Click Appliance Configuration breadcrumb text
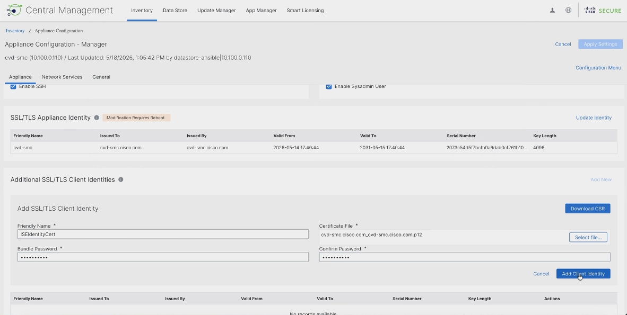Viewport: 627px width, 315px height. point(59,31)
